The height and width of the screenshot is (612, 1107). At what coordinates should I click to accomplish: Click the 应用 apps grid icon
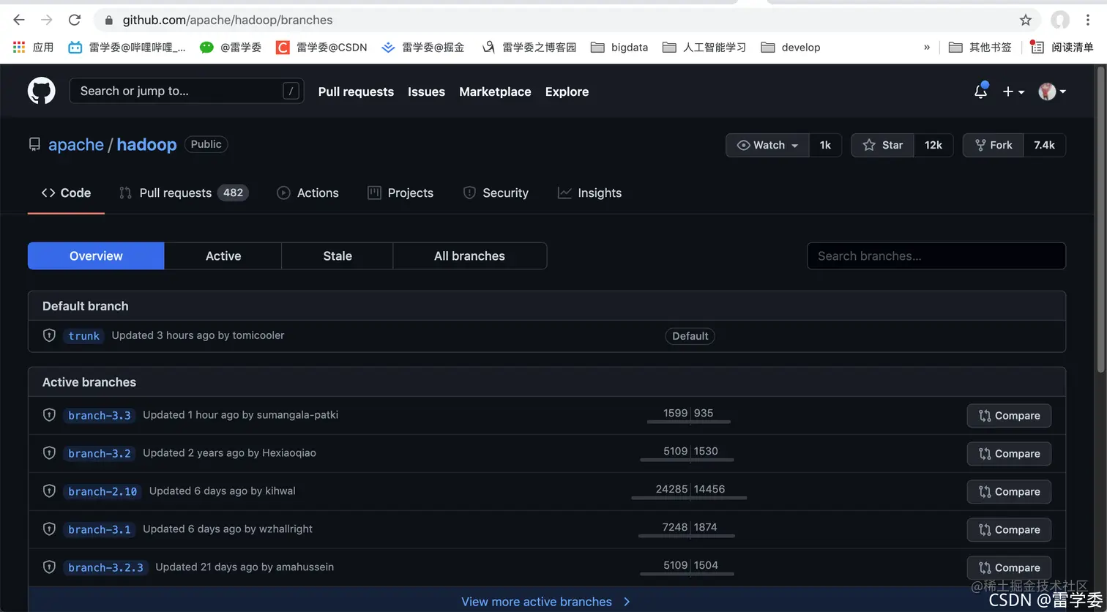[19, 47]
